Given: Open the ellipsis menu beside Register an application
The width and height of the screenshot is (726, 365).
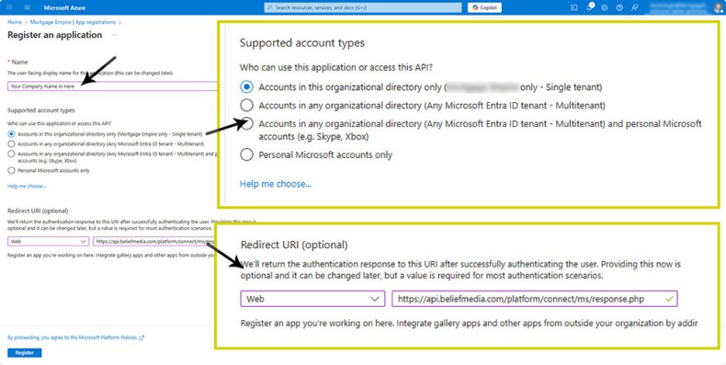Looking at the screenshot, I should (x=114, y=35).
